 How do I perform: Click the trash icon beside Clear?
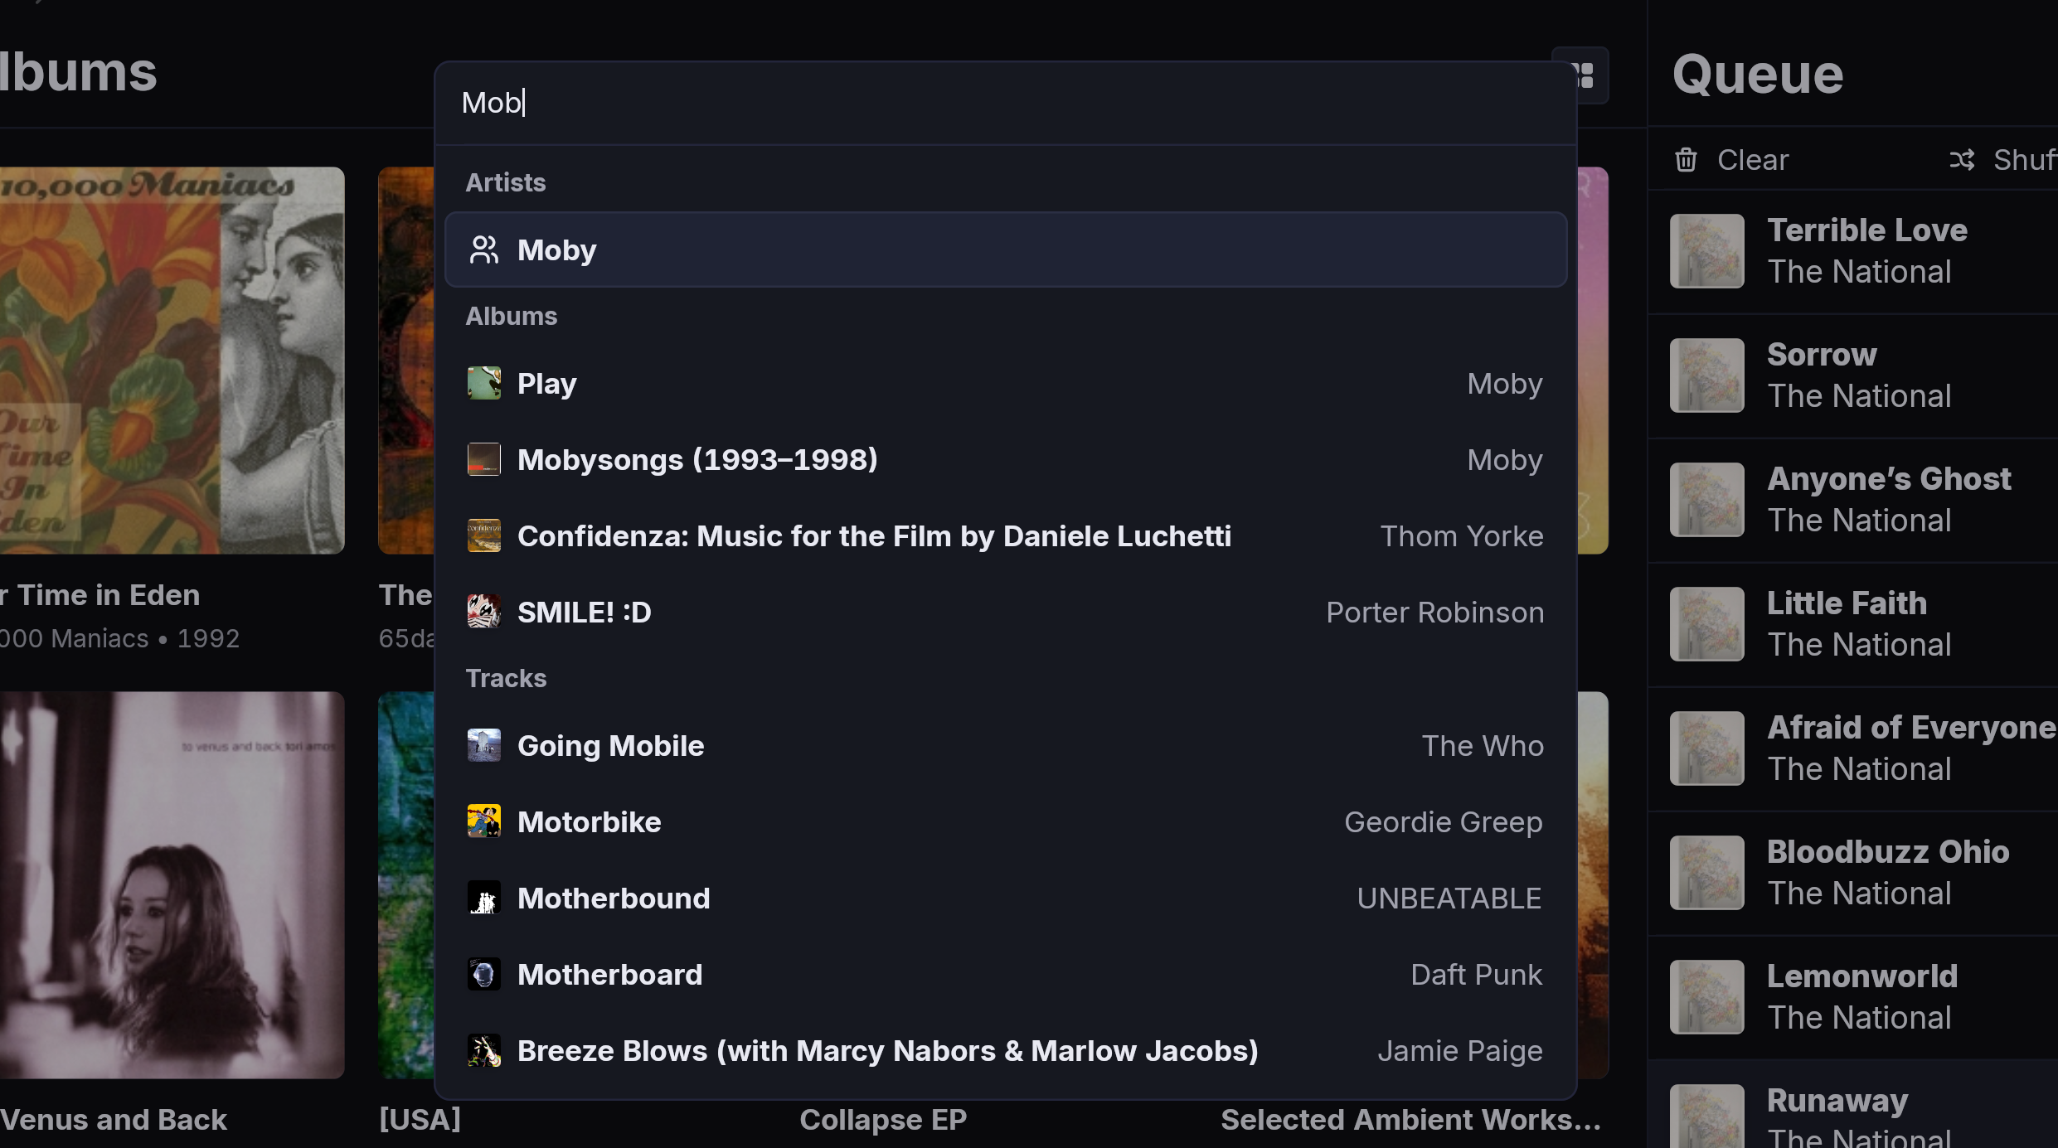(1686, 159)
